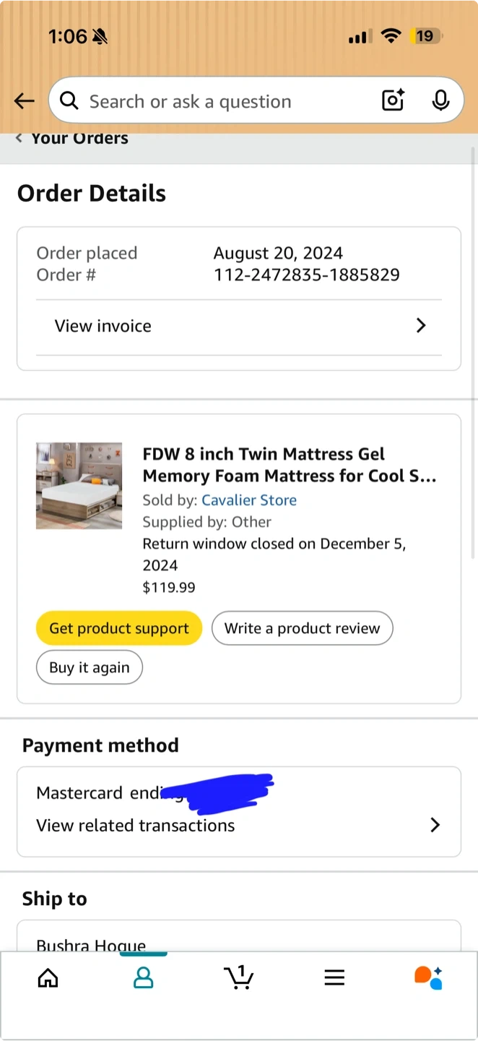478x1041 pixels.
Task: Open the account profile tab icon
Action: pos(144,978)
